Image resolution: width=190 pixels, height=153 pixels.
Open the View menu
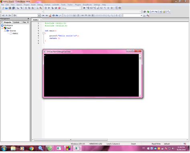click(12, 5)
